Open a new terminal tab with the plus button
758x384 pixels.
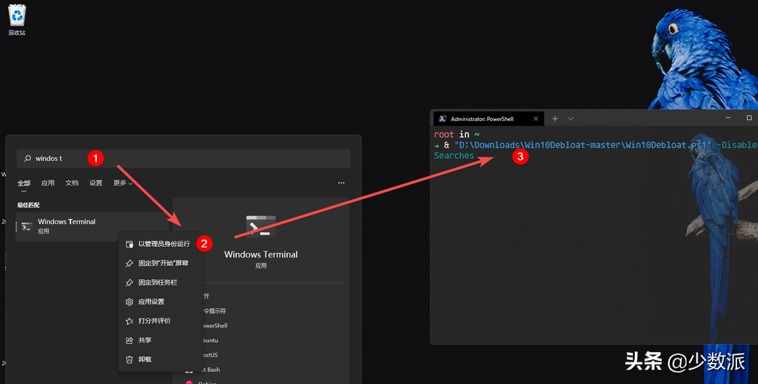click(x=555, y=119)
